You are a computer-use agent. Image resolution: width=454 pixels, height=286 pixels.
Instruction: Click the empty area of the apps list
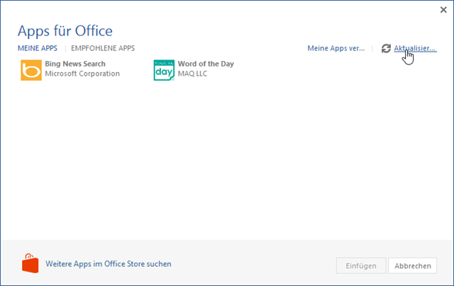(227, 163)
